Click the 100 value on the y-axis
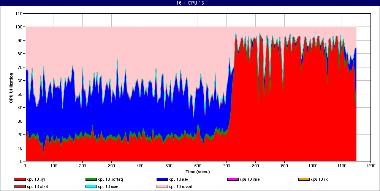Viewport: 380px width, 191px height. tap(20, 27)
